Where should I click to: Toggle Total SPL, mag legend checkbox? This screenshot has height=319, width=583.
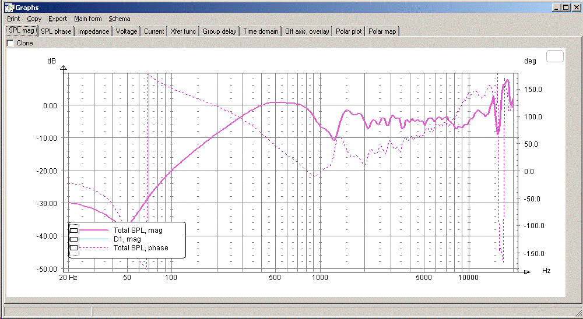point(74,231)
